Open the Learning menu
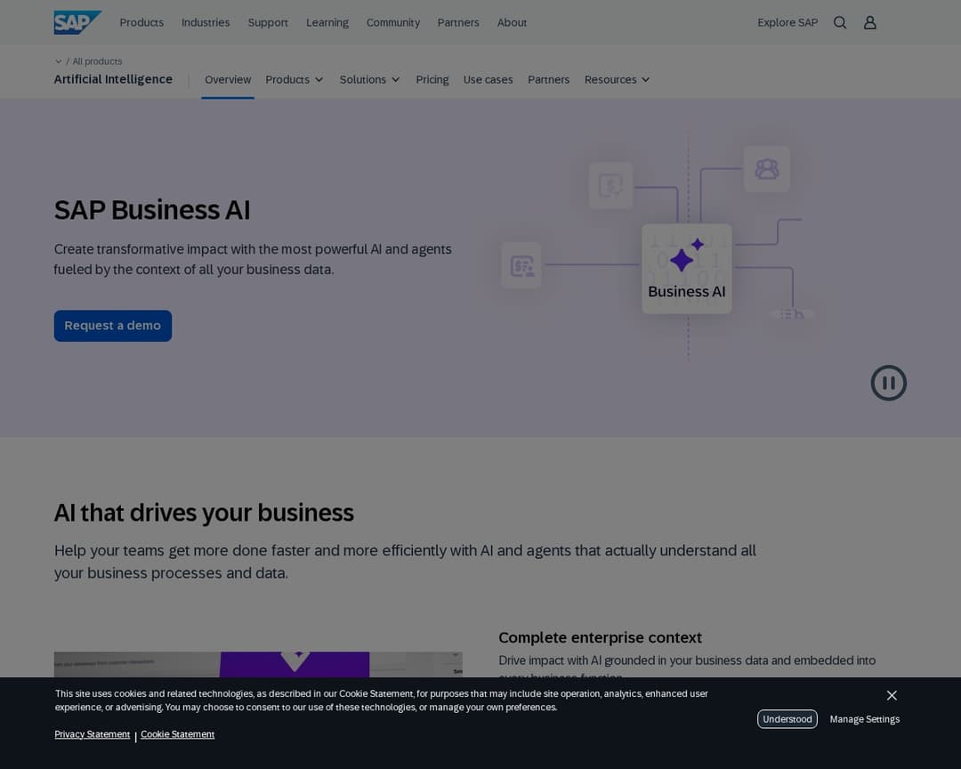The image size is (961, 769). [x=327, y=22]
